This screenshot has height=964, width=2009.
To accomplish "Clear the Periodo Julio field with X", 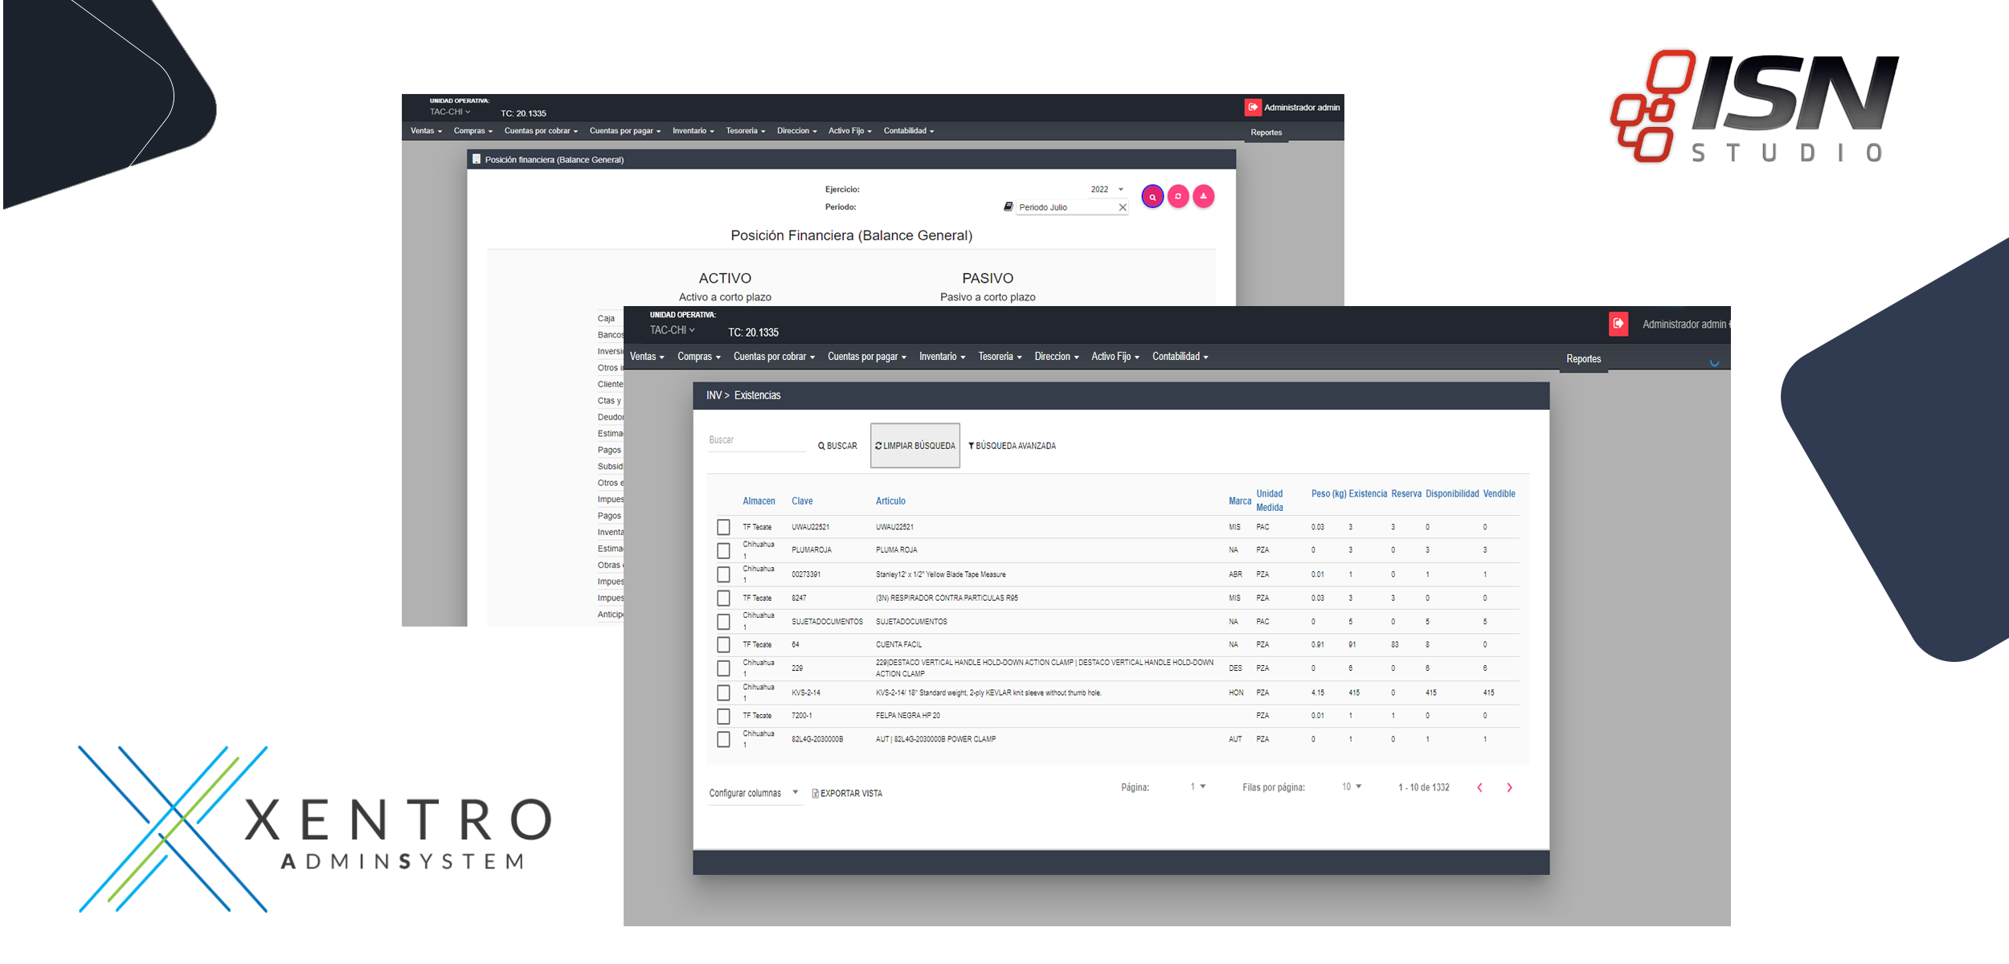I will click(1123, 207).
